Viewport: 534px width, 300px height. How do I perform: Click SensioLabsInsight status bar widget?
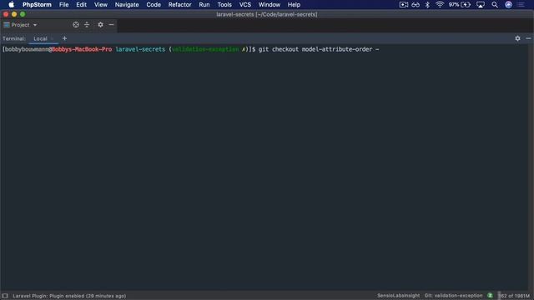coord(398,296)
